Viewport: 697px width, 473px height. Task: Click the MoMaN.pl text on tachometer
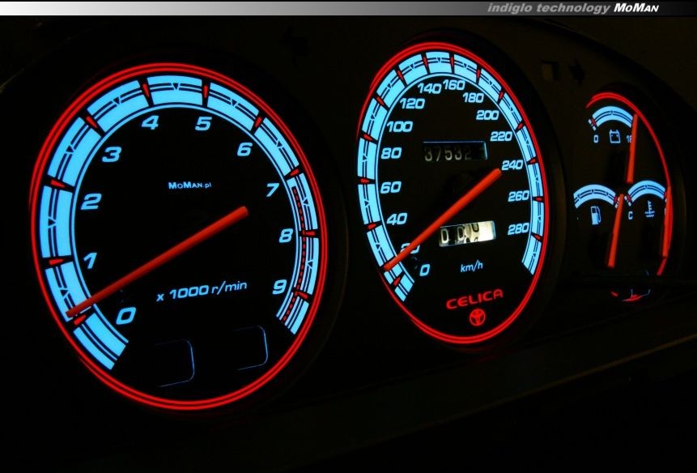(x=189, y=185)
